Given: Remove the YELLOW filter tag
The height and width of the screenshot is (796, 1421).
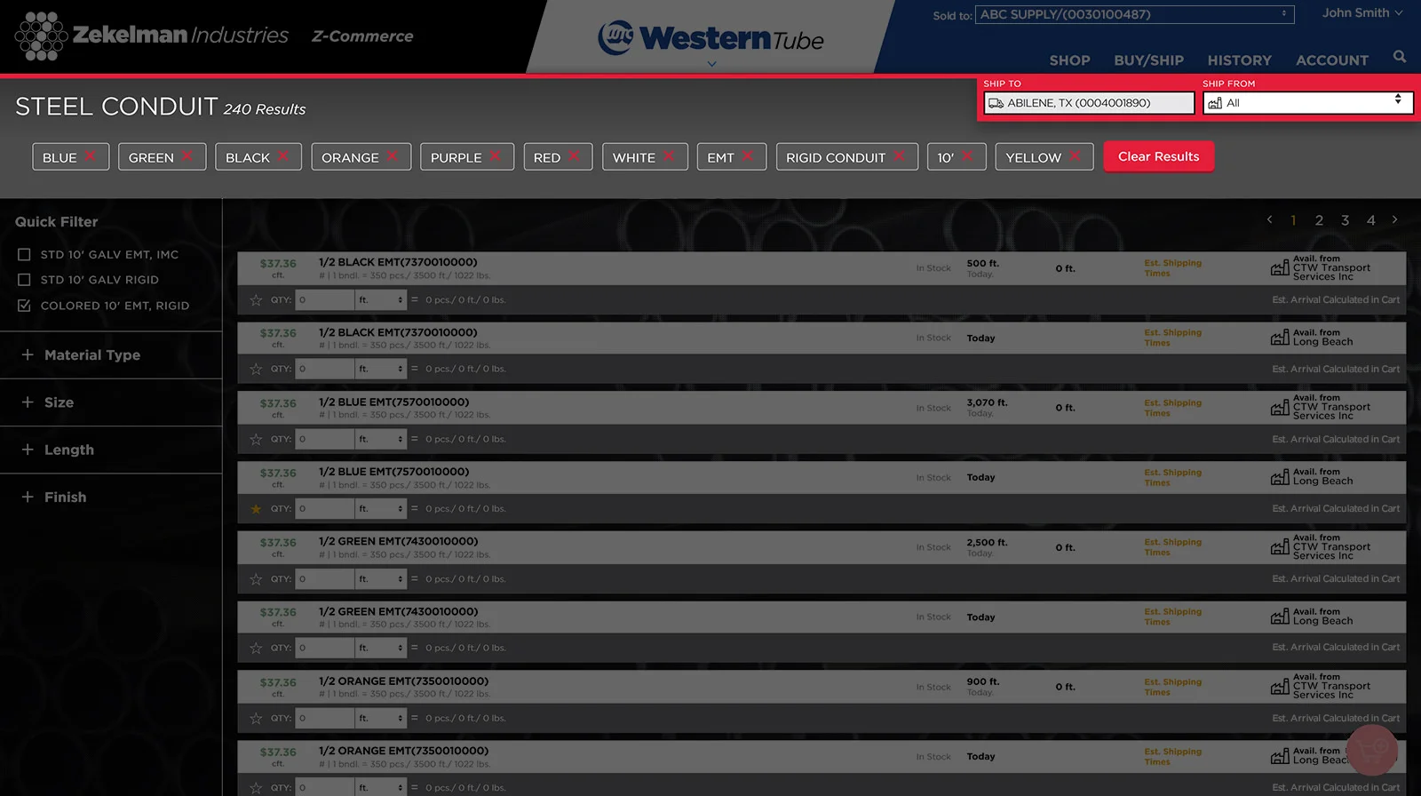Looking at the screenshot, I should [1076, 156].
